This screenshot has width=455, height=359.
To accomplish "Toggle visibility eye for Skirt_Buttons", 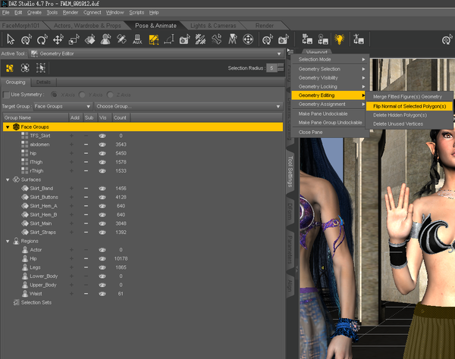I will tap(102, 198).
